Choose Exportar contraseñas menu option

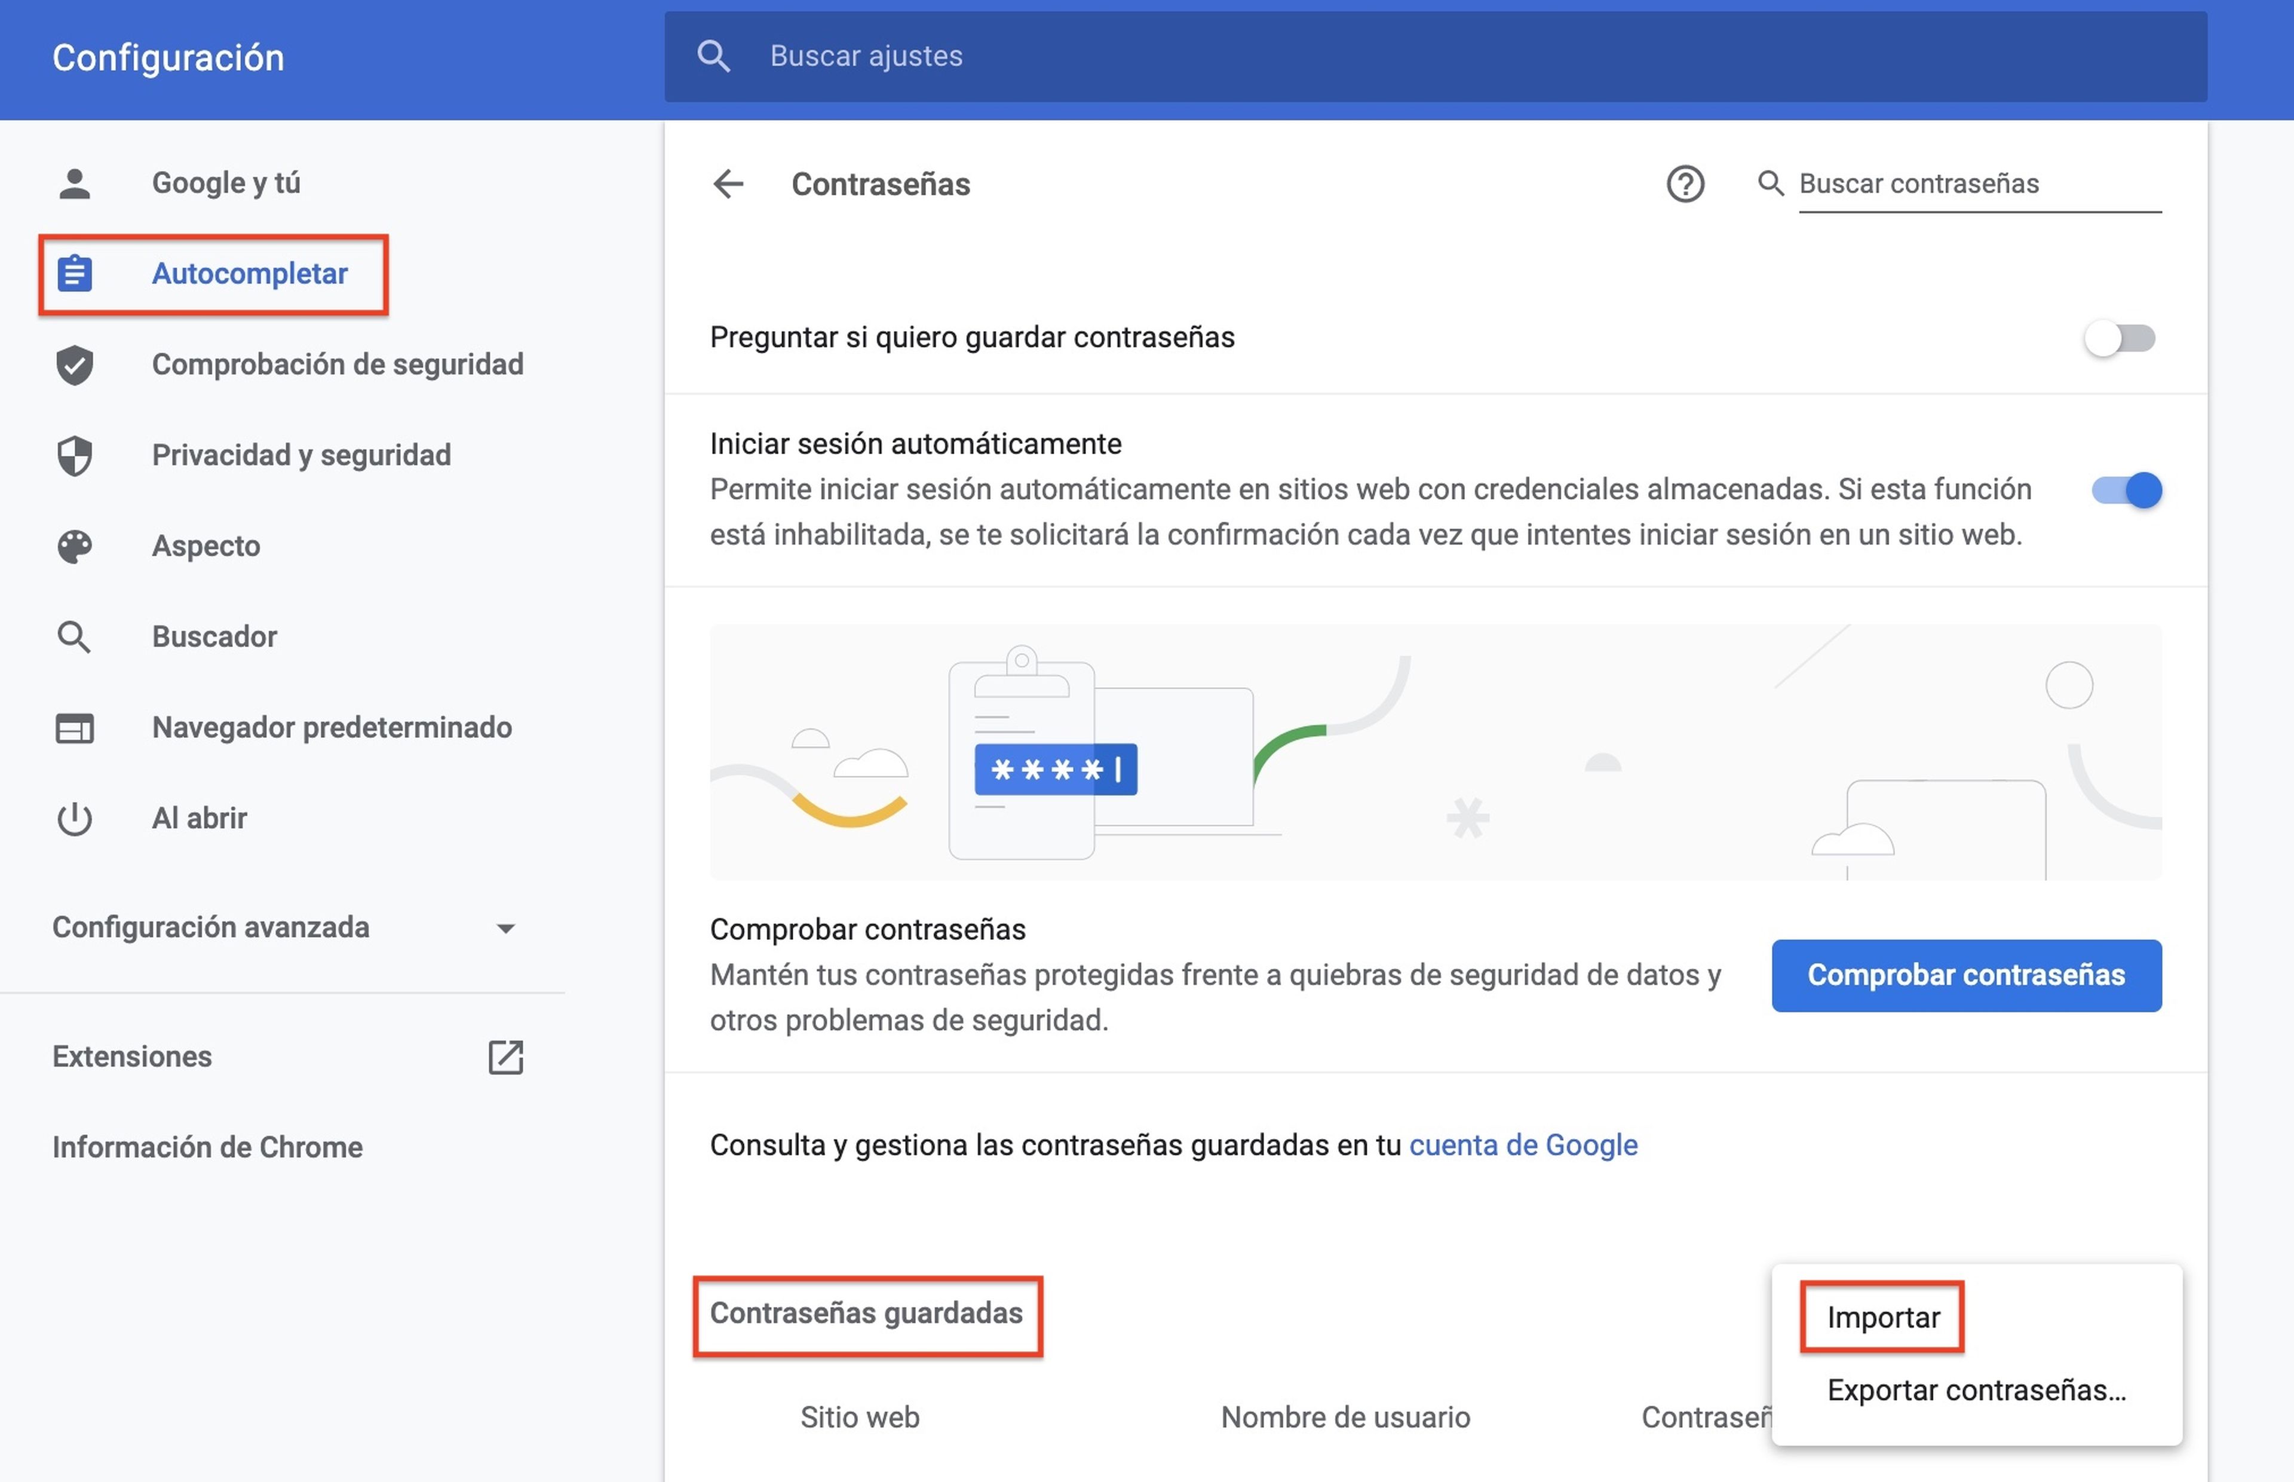(1974, 1391)
